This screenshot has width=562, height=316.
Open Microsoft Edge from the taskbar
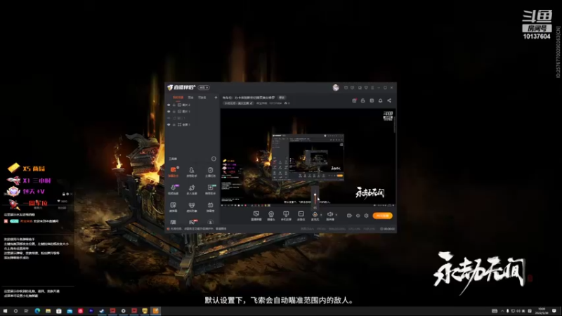coord(37,311)
